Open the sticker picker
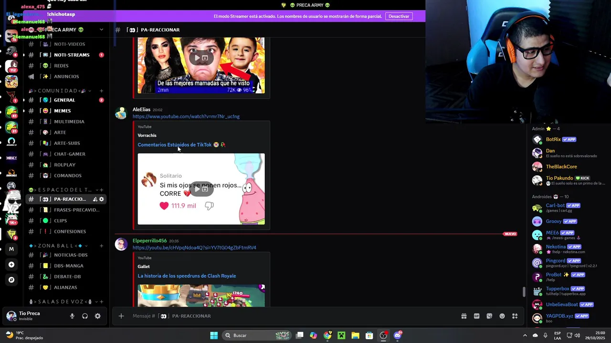 coord(489,316)
